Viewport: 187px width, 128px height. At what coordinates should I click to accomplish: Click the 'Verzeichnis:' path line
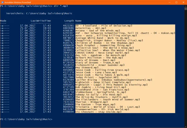click(39, 13)
